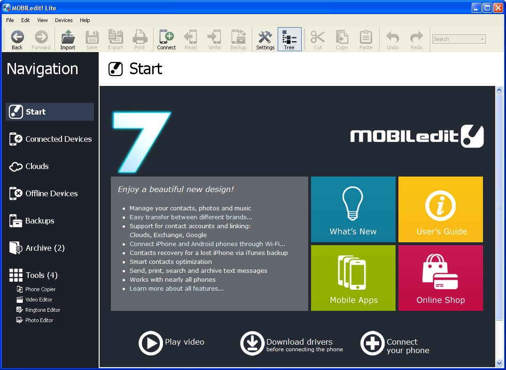Follow 'Learn more about all features...' link
This screenshot has height=370, width=506.
(176, 289)
